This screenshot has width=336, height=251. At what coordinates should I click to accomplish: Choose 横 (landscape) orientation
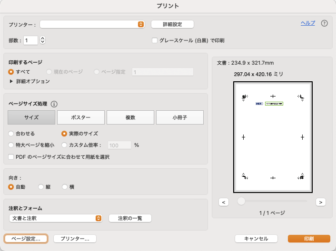[65, 187]
